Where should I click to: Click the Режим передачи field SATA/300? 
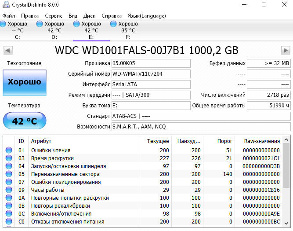pos(151,95)
